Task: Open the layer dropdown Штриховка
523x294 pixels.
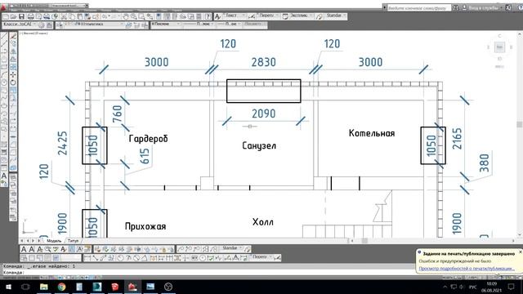Action: (95, 24)
